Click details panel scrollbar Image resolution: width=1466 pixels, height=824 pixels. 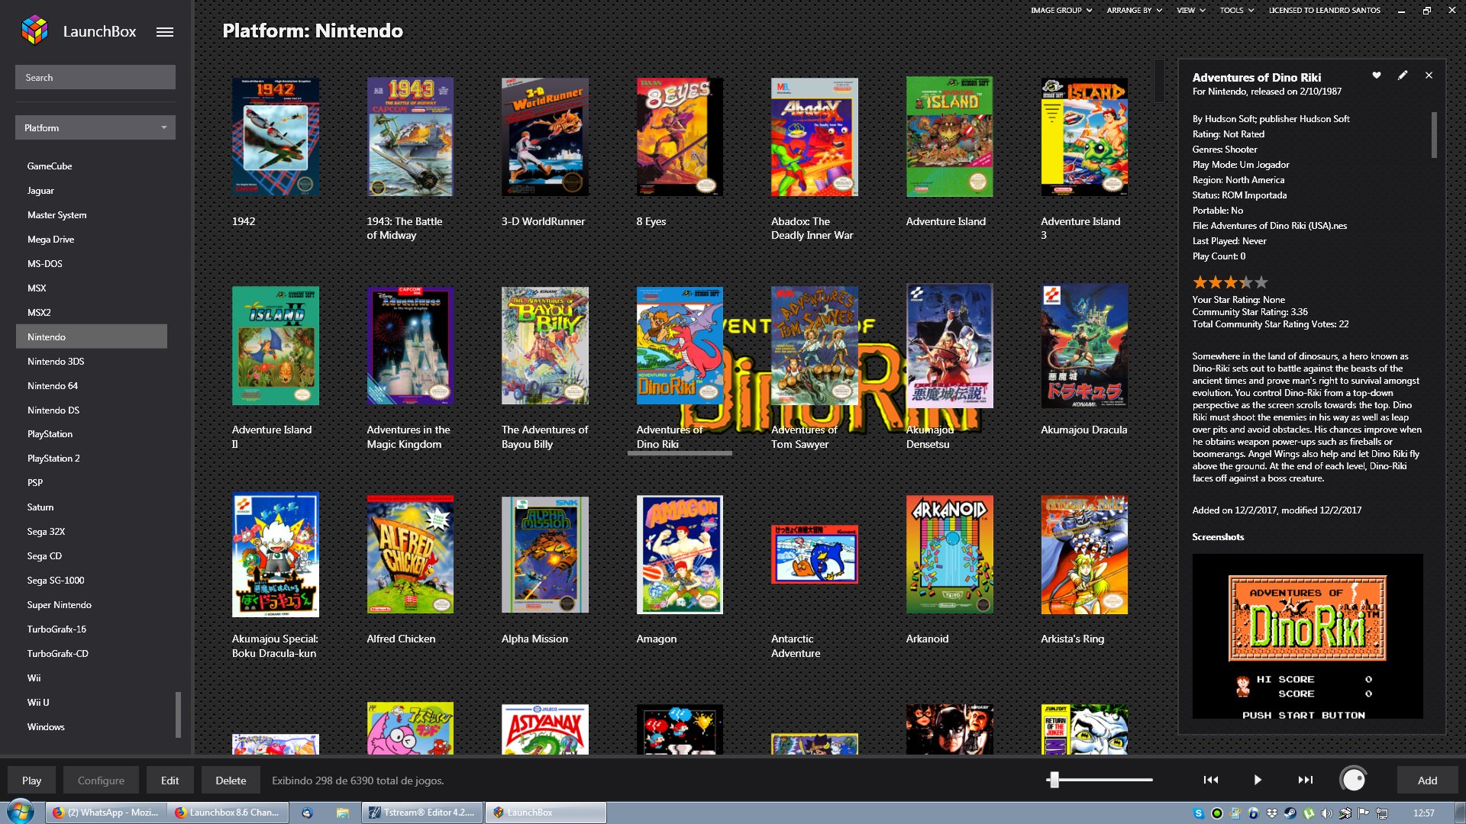[1434, 135]
